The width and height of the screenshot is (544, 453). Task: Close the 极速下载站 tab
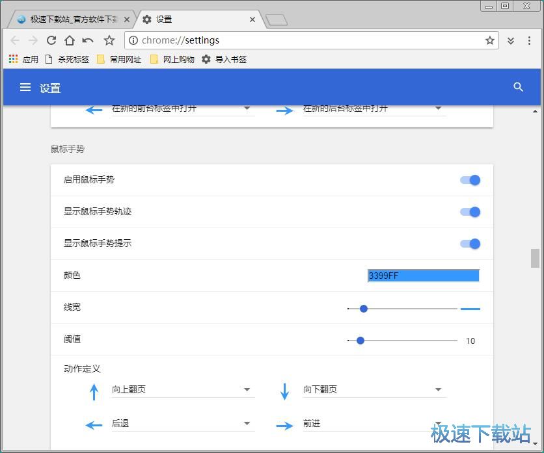coord(127,19)
